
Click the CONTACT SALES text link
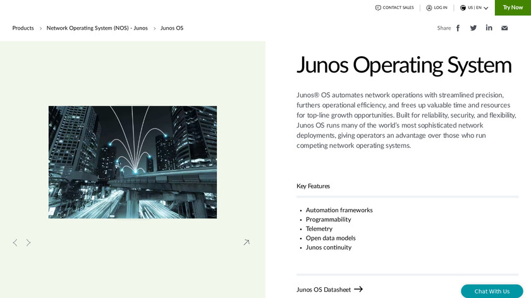coord(398,8)
